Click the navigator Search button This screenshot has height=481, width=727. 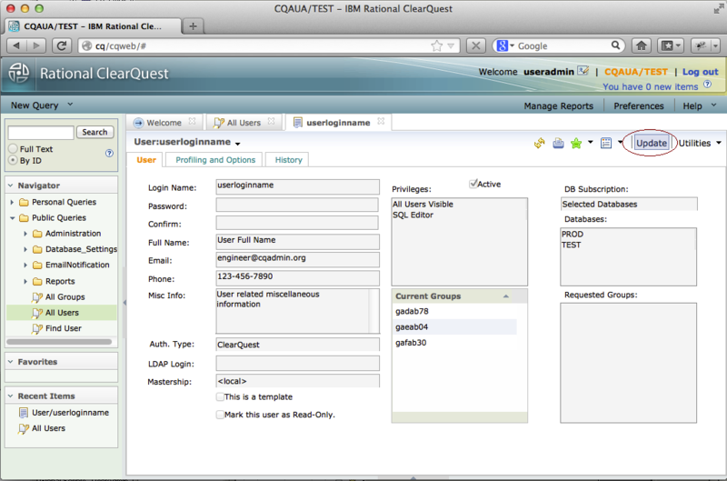pos(95,132)
